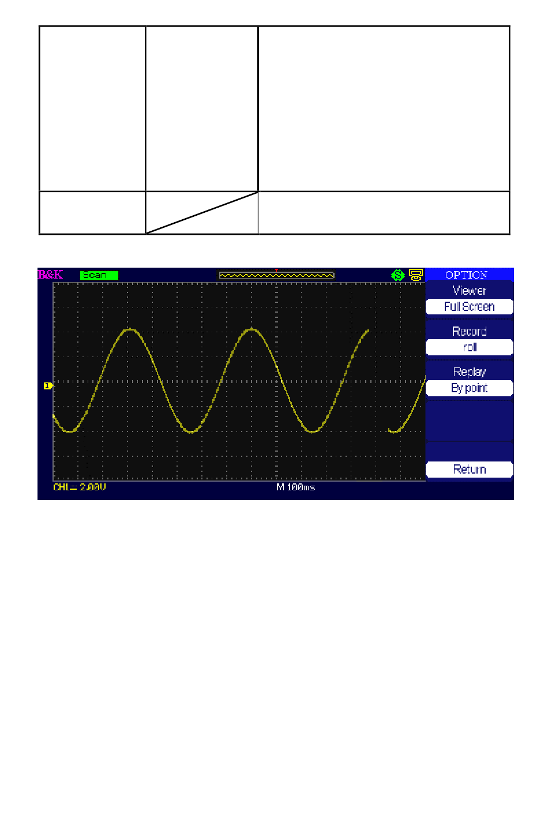
Task: Select the Full Screen viewer option
Action: tap(469, 307)
